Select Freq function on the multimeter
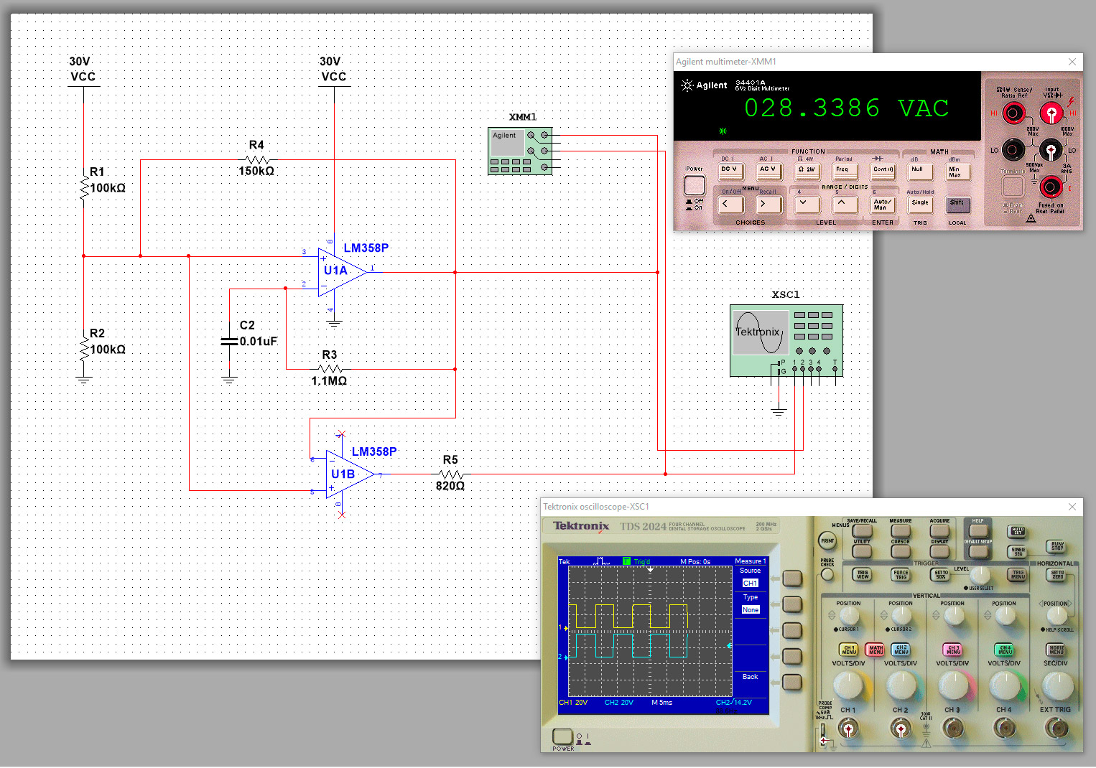 pyautogui.click(x=844, y=171)
